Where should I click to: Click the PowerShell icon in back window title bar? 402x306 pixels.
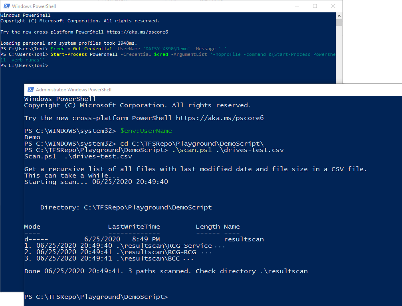(x=6, y=6)
